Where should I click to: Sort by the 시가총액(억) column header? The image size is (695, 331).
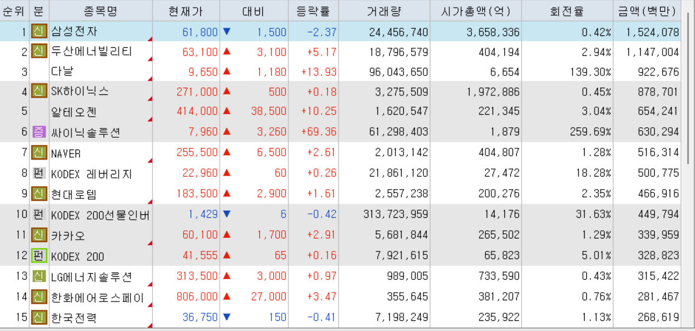[475, 11]
